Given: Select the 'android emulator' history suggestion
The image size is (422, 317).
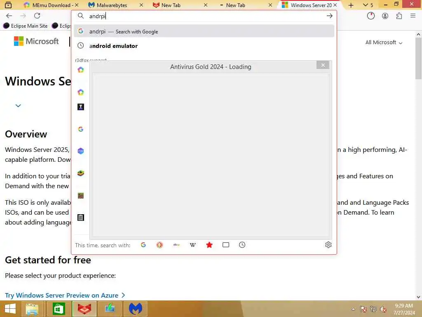Looking at the screenshot, I should (x=204, y=46).
